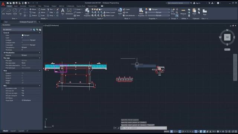Click Edit Attributes button

pos(129,16)
